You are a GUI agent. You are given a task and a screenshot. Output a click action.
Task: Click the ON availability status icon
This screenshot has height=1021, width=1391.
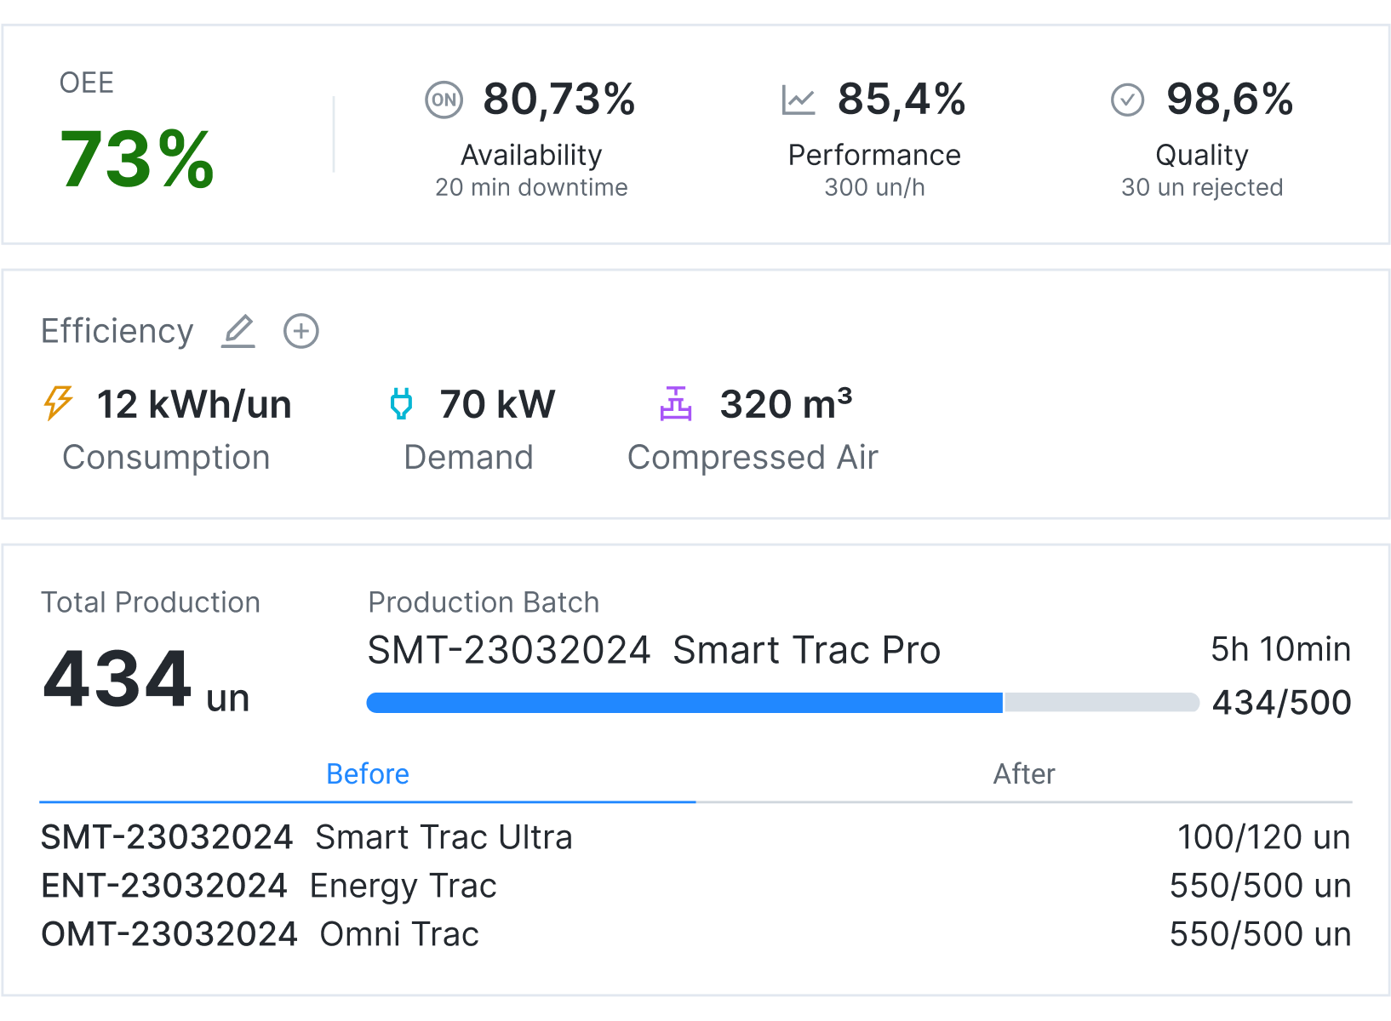(443, 100)
